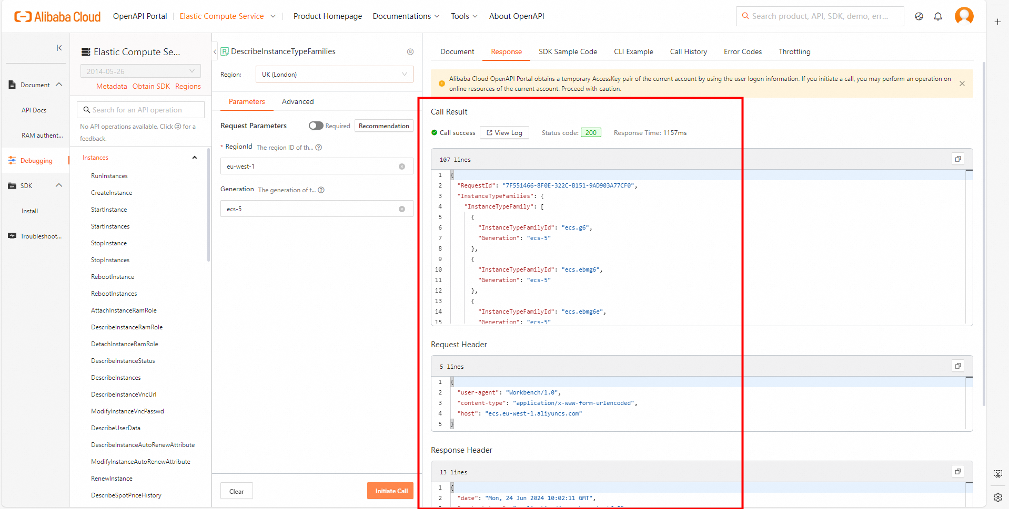Open About OpenAPI menu item
Image resolution: width=1009 pixels, height=509 pixels.
pos(517,16)
